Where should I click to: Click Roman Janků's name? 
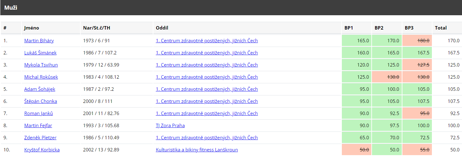pyautogui.click(x=38, y=113)
